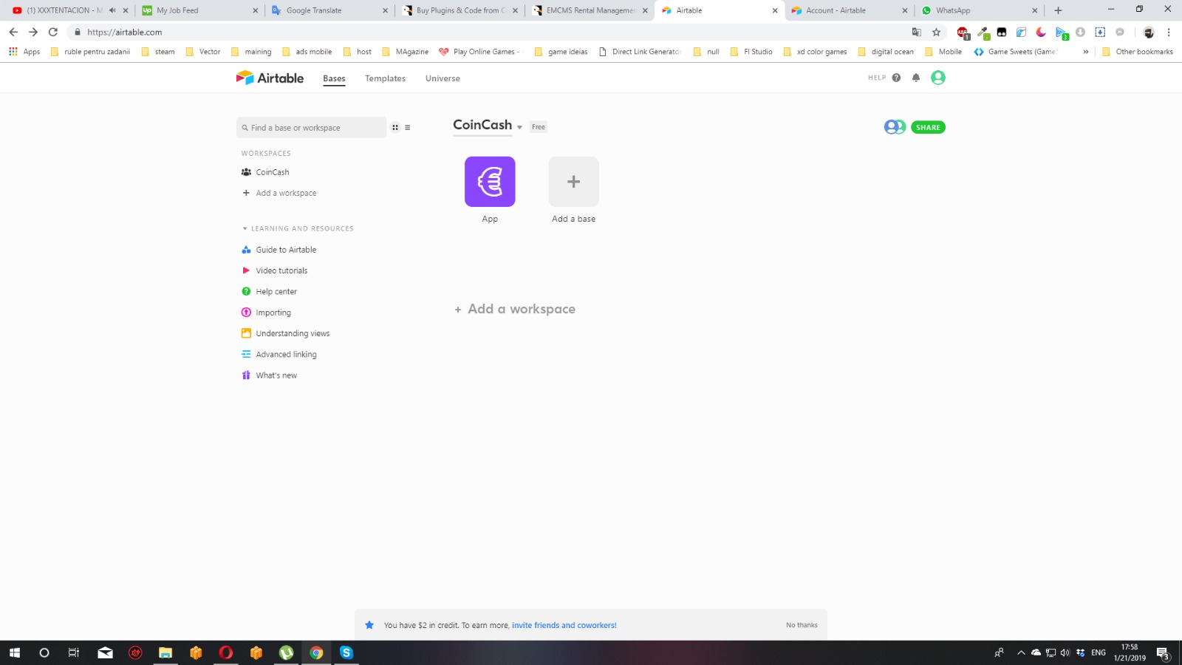Switch to the Google Translate browser tab
Image resolution: width=1182 pixels, height=665 pixels.
(x=329, y=10)
